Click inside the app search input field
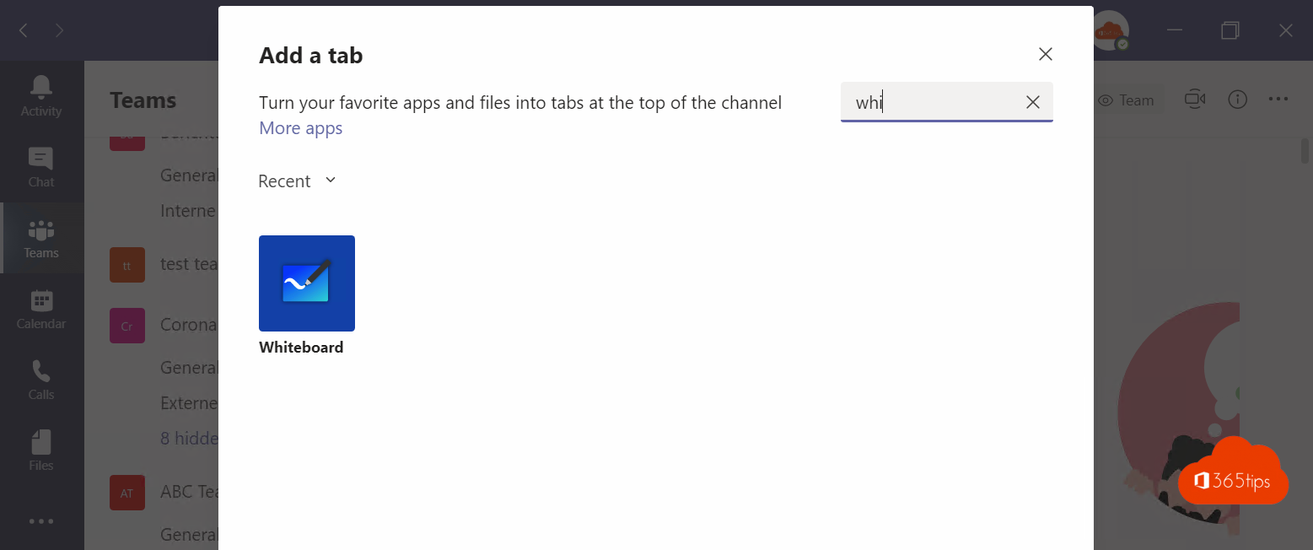This screenshot has width=1313, height=550. coord(928,102)
